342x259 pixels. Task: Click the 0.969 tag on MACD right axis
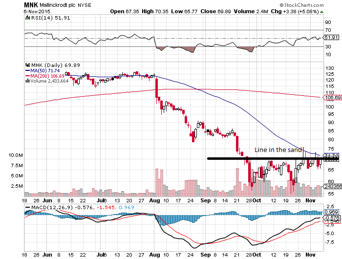[332, 212]
